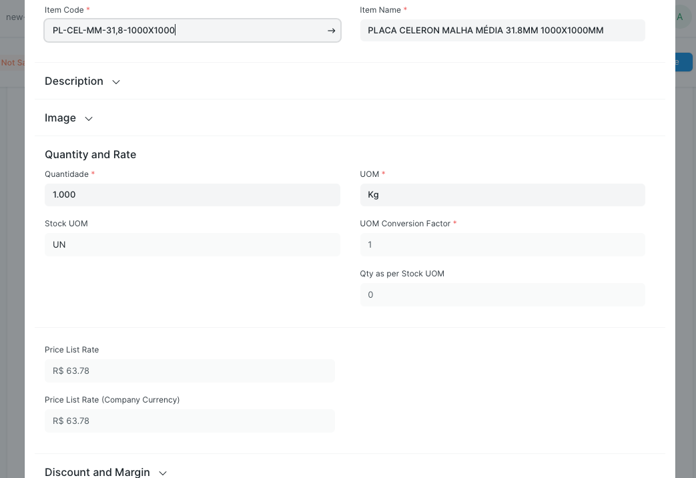The image size is (696, 478).
Task: Click the Image section chevron icon
Action: click(89, 119)
